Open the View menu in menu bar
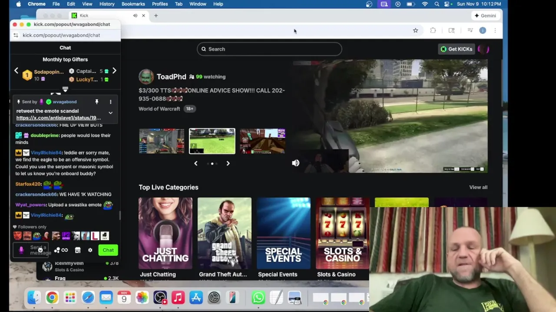Screen dimensions: 556x312 pyautogui.click(x=87, y=4)
